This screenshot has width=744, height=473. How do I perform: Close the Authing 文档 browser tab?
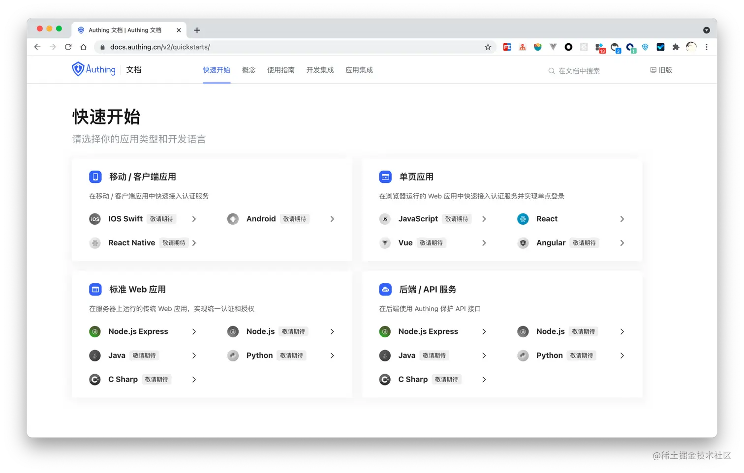click(179, 30)
